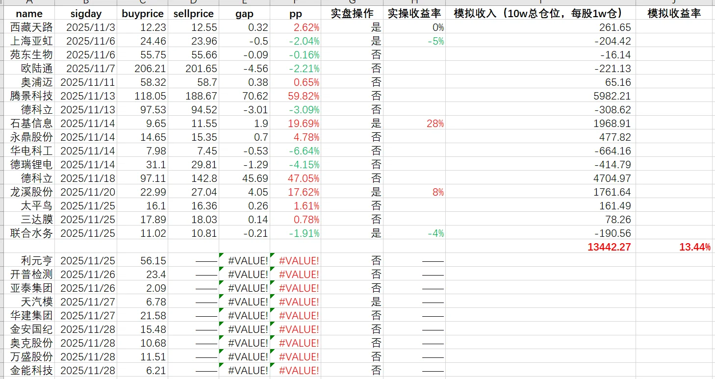Click the 万盛股份 name cell
Viewport: 715px width, 379px height.
click(x=29, y=356)
